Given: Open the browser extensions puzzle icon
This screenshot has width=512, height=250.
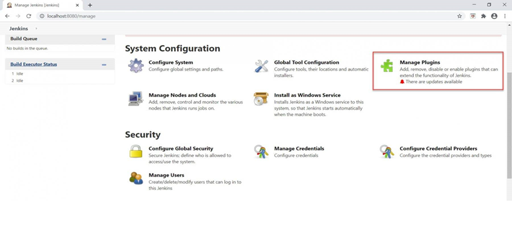Looking at the screenshot, I should coord(484,16).
